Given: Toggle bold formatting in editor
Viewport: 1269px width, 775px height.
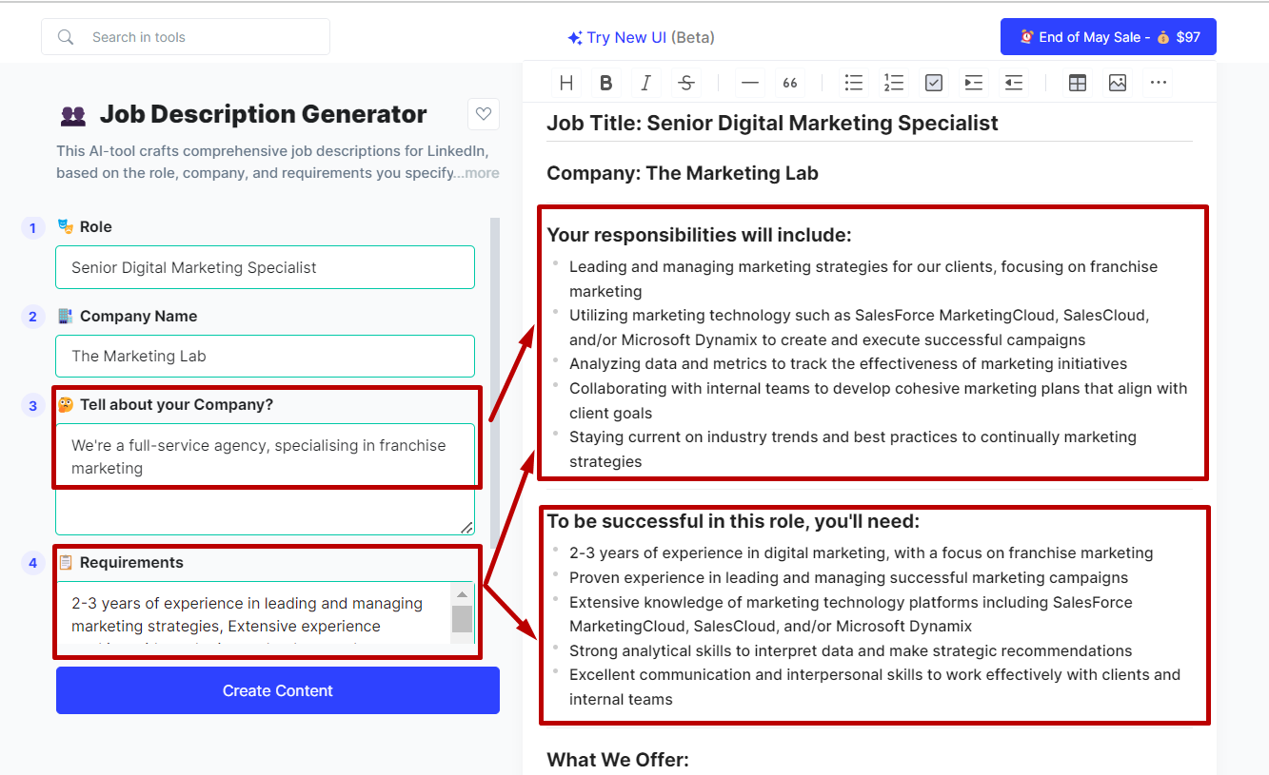Looking at the screenshot, I should click(605, 83).
